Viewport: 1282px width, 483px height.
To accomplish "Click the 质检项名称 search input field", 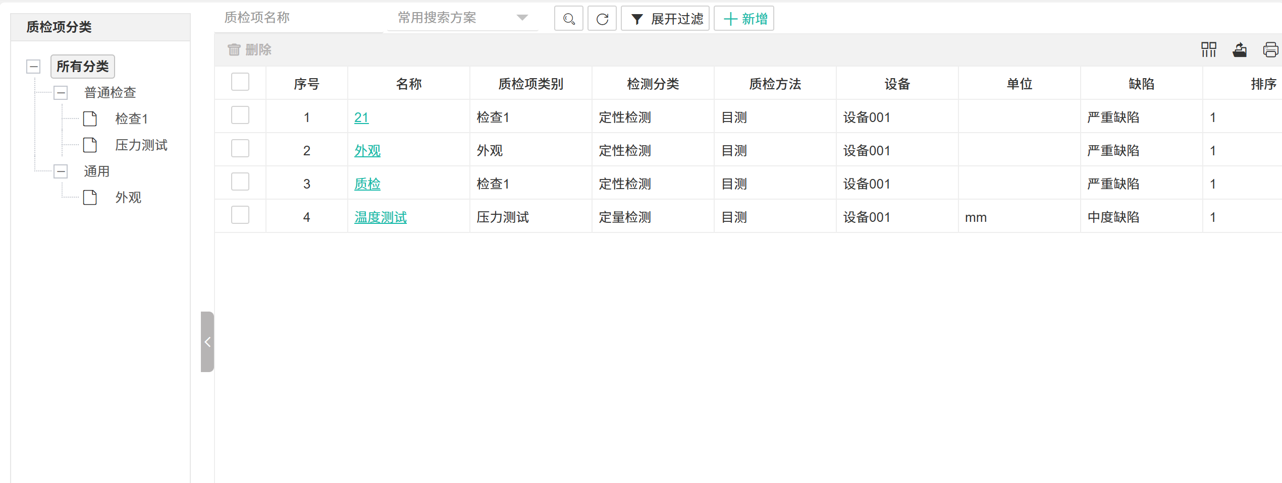I will pos(298,18).
